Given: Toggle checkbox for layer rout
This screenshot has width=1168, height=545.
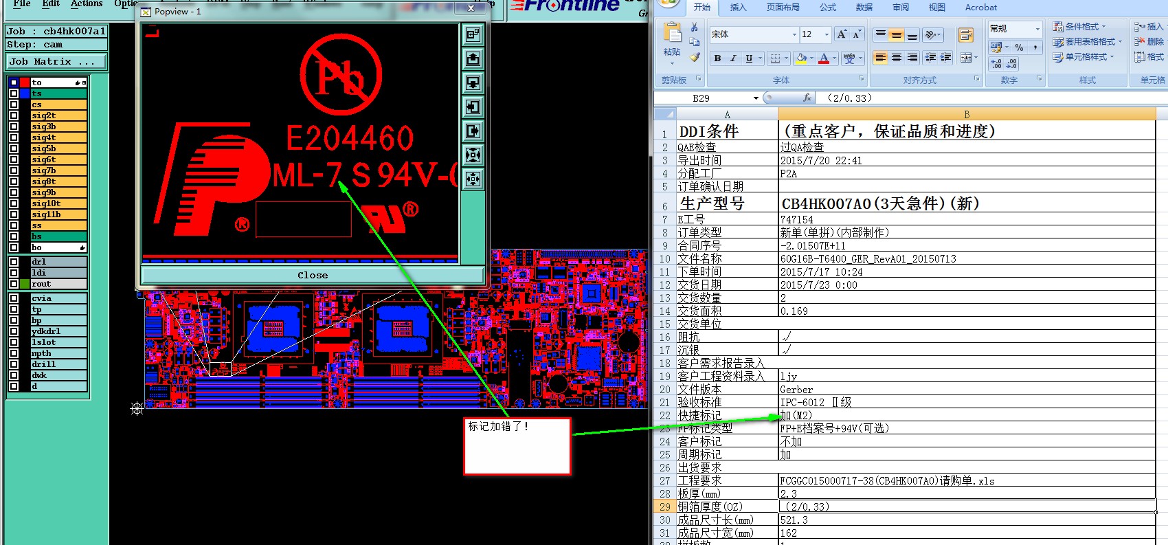Looking at the screenshot, I should point(14,284).
